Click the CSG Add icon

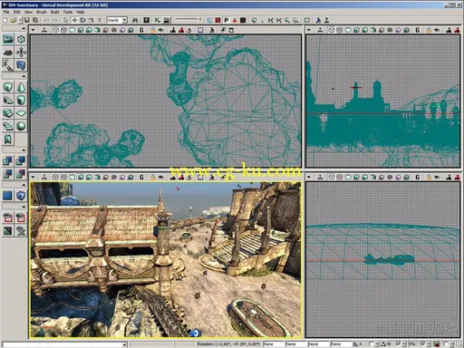pyautogui.click(x=8, y=160)
